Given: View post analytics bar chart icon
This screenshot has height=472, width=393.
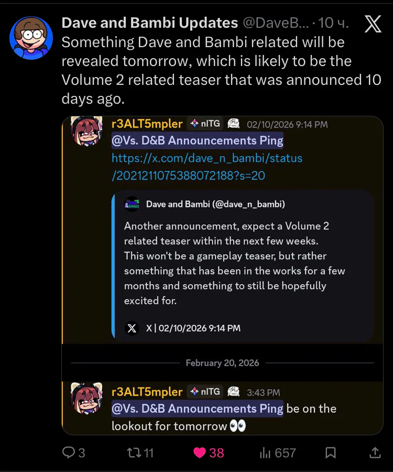Looking at the screenshot, I should [265, 453].
